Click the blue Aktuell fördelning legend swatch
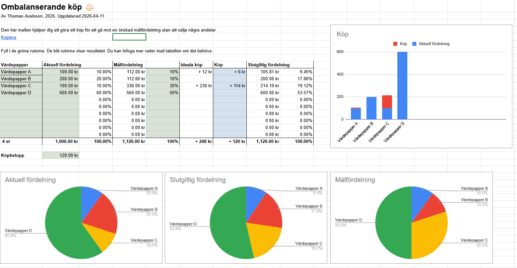 [x=414, y=44]
